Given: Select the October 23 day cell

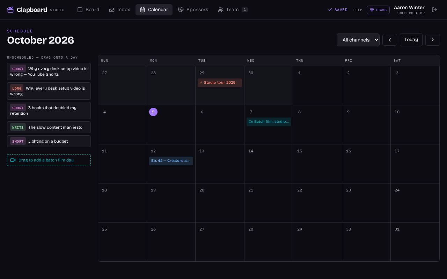Looking at the screenshot, I should (x=366, y=203).
